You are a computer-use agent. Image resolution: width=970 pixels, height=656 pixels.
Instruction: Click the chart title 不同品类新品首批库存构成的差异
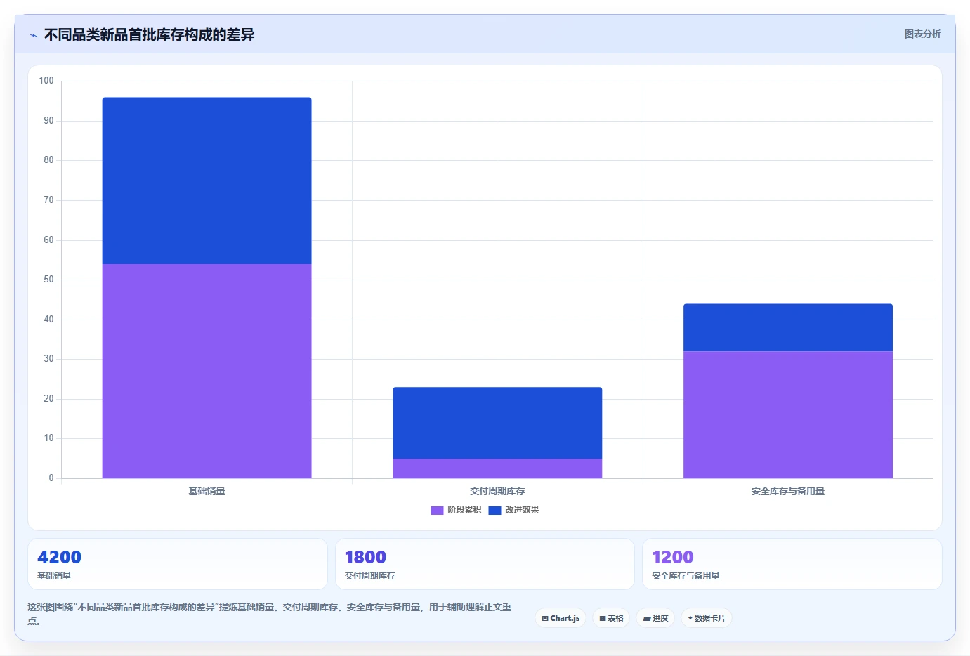pyautogui.click(x=149, y=34)
